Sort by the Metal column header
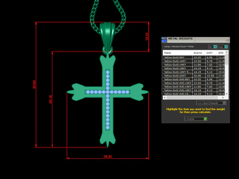This screenshot has height=179, width=239. point(177,53)
